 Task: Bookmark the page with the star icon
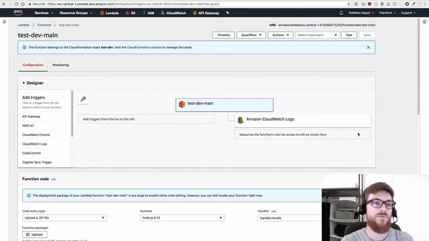(349, 4)
